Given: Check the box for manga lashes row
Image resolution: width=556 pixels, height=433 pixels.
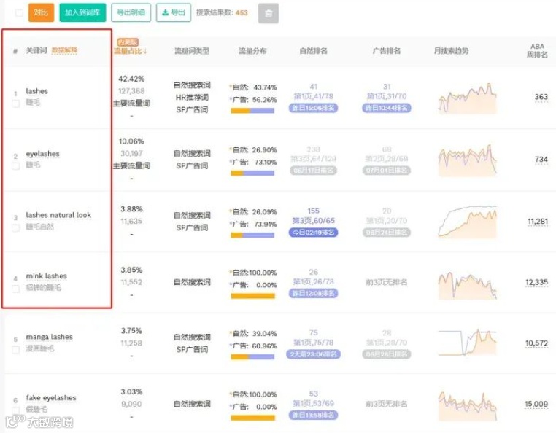Looking at the screenshot, I should (x=15, y=350).
